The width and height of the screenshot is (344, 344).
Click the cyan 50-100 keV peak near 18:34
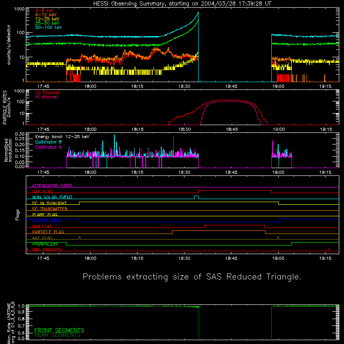tap(198, 13)
